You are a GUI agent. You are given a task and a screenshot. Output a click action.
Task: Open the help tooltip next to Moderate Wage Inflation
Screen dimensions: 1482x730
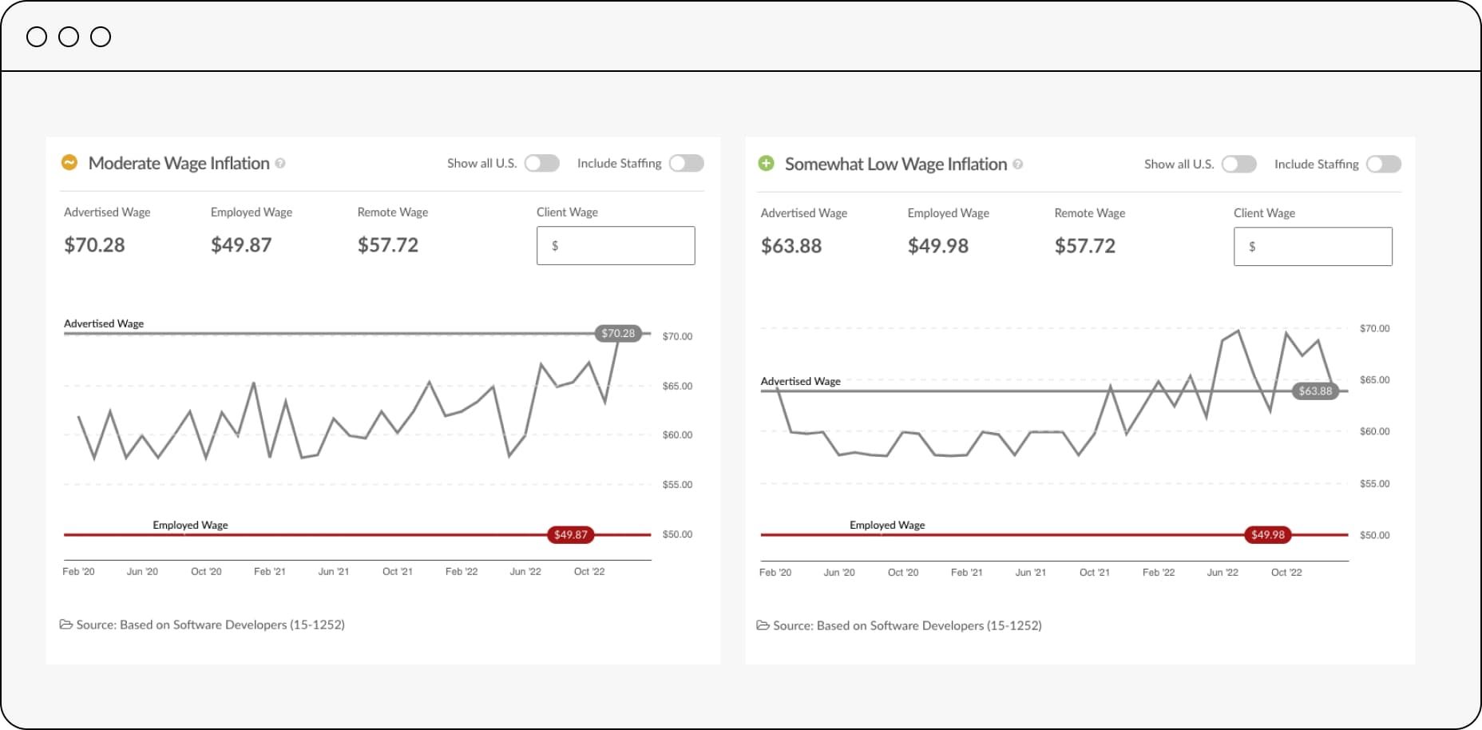pyautogui.click(x=279, y=164)
